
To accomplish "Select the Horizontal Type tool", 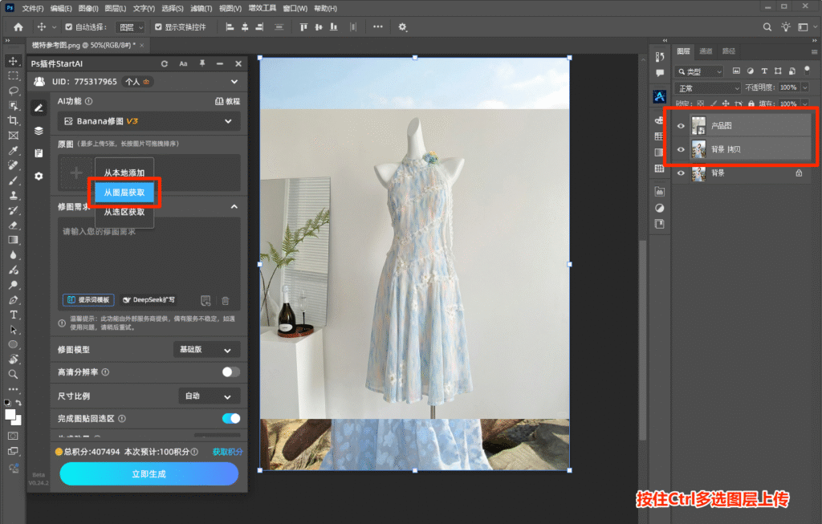I will click(x=13, y=315).
